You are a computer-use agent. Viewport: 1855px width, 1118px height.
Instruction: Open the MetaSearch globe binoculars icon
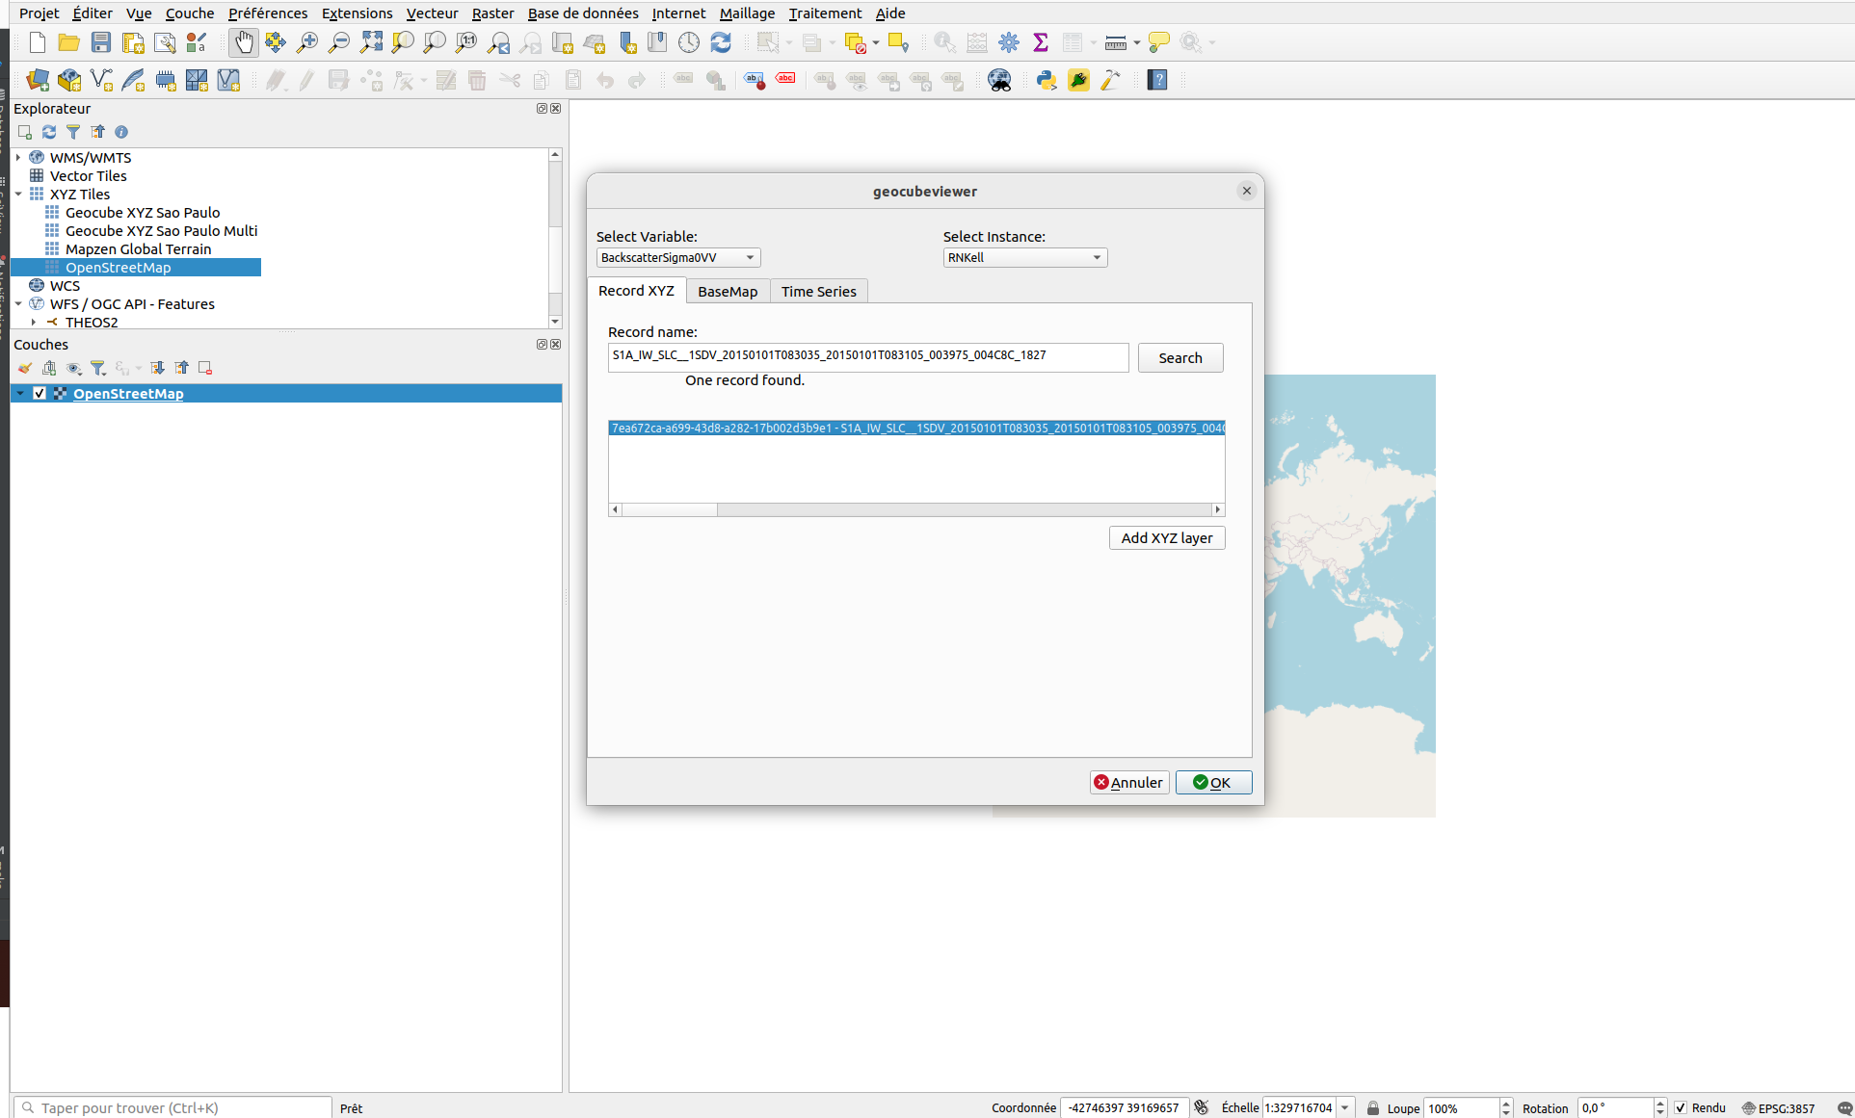coord(999,80)
